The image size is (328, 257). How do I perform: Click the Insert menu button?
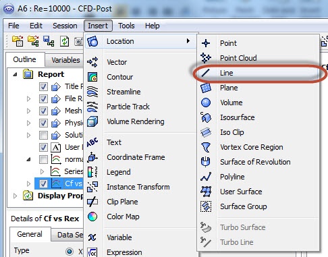click(98, 26)
